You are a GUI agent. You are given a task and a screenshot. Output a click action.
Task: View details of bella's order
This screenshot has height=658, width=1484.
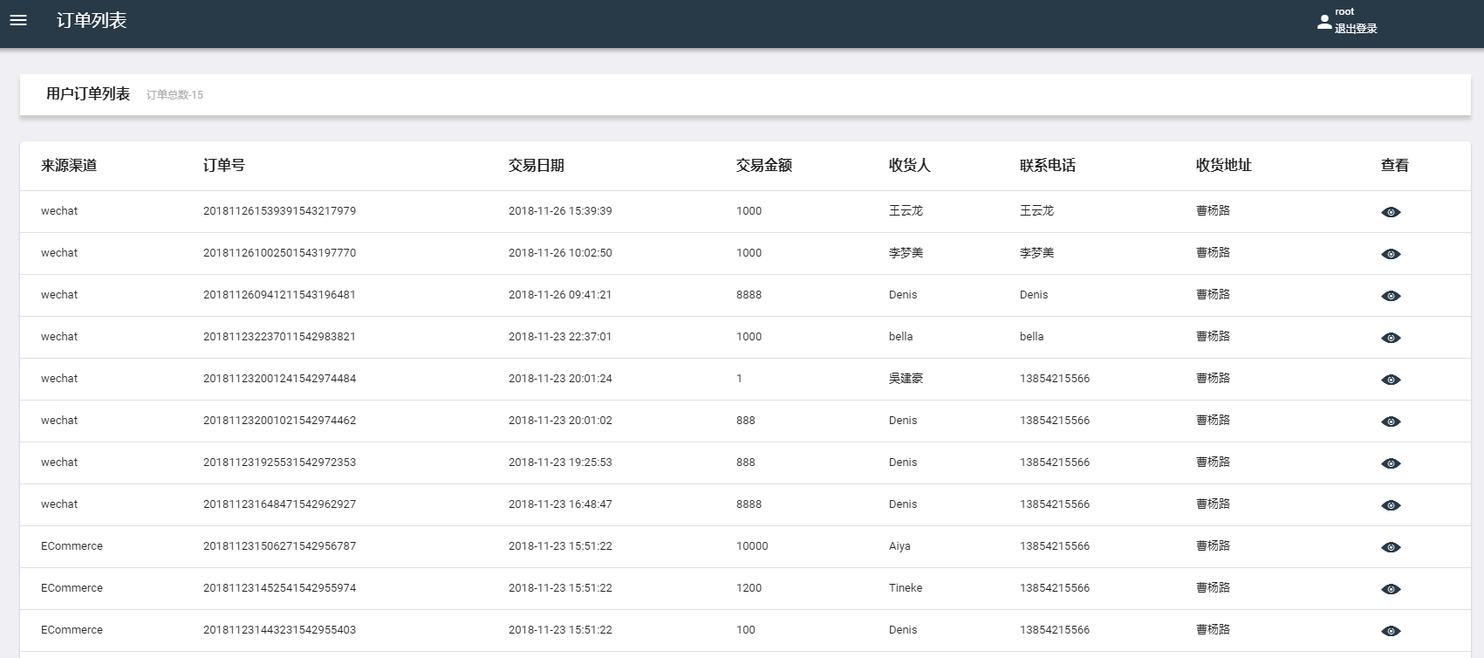[1391, 338]
